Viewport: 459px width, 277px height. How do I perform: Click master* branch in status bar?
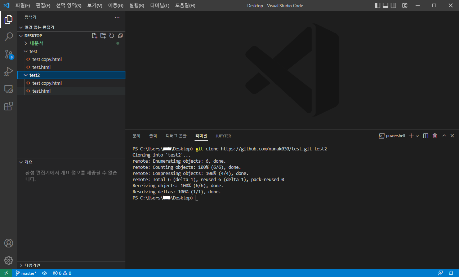(26, 273)
